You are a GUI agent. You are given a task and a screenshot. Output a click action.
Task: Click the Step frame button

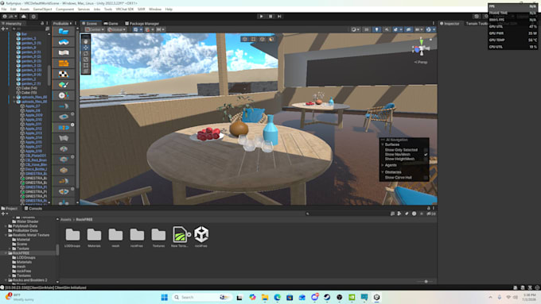click(279, 16)
